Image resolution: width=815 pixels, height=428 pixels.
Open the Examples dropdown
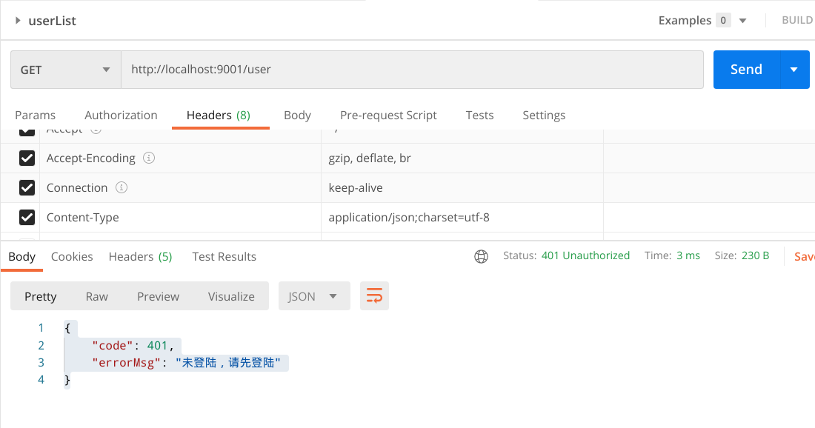tap(742, 21)
